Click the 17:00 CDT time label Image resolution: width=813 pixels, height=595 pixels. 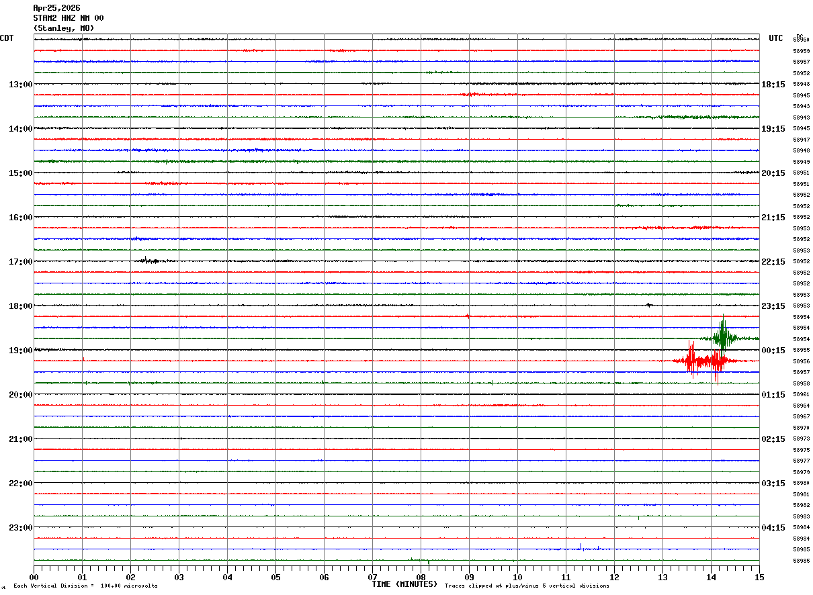(x=20, y=262)
